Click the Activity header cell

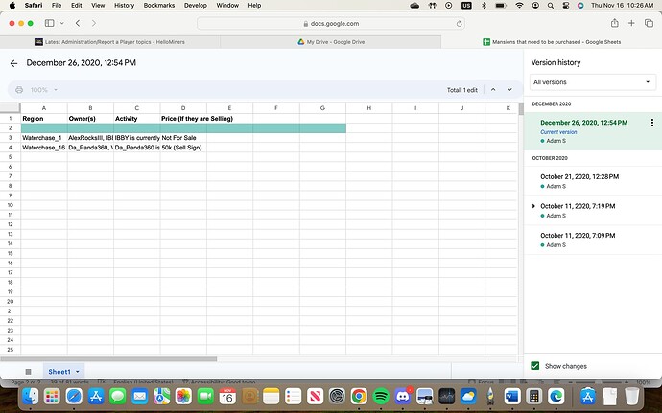coord(137,119)
